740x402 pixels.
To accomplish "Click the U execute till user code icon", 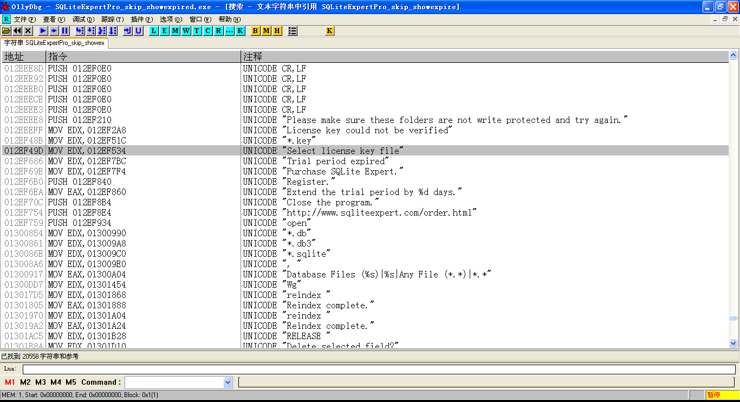I will point(139,31).
